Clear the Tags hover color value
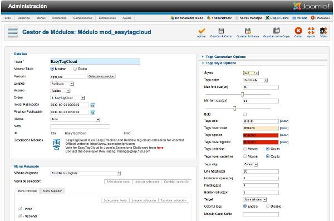The image size is (334, 221). click(284, 128)
